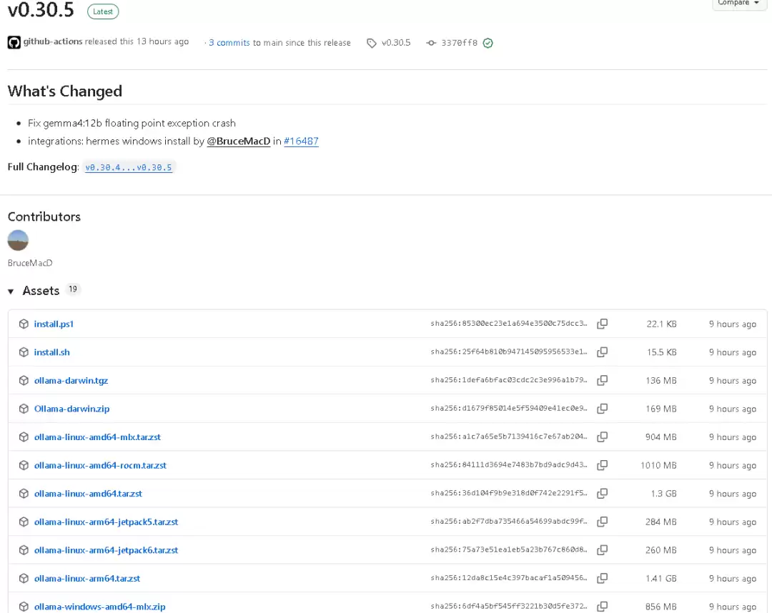Open the github-actions profile link
Screen dimensions: 772x613
tap(53, 41)
